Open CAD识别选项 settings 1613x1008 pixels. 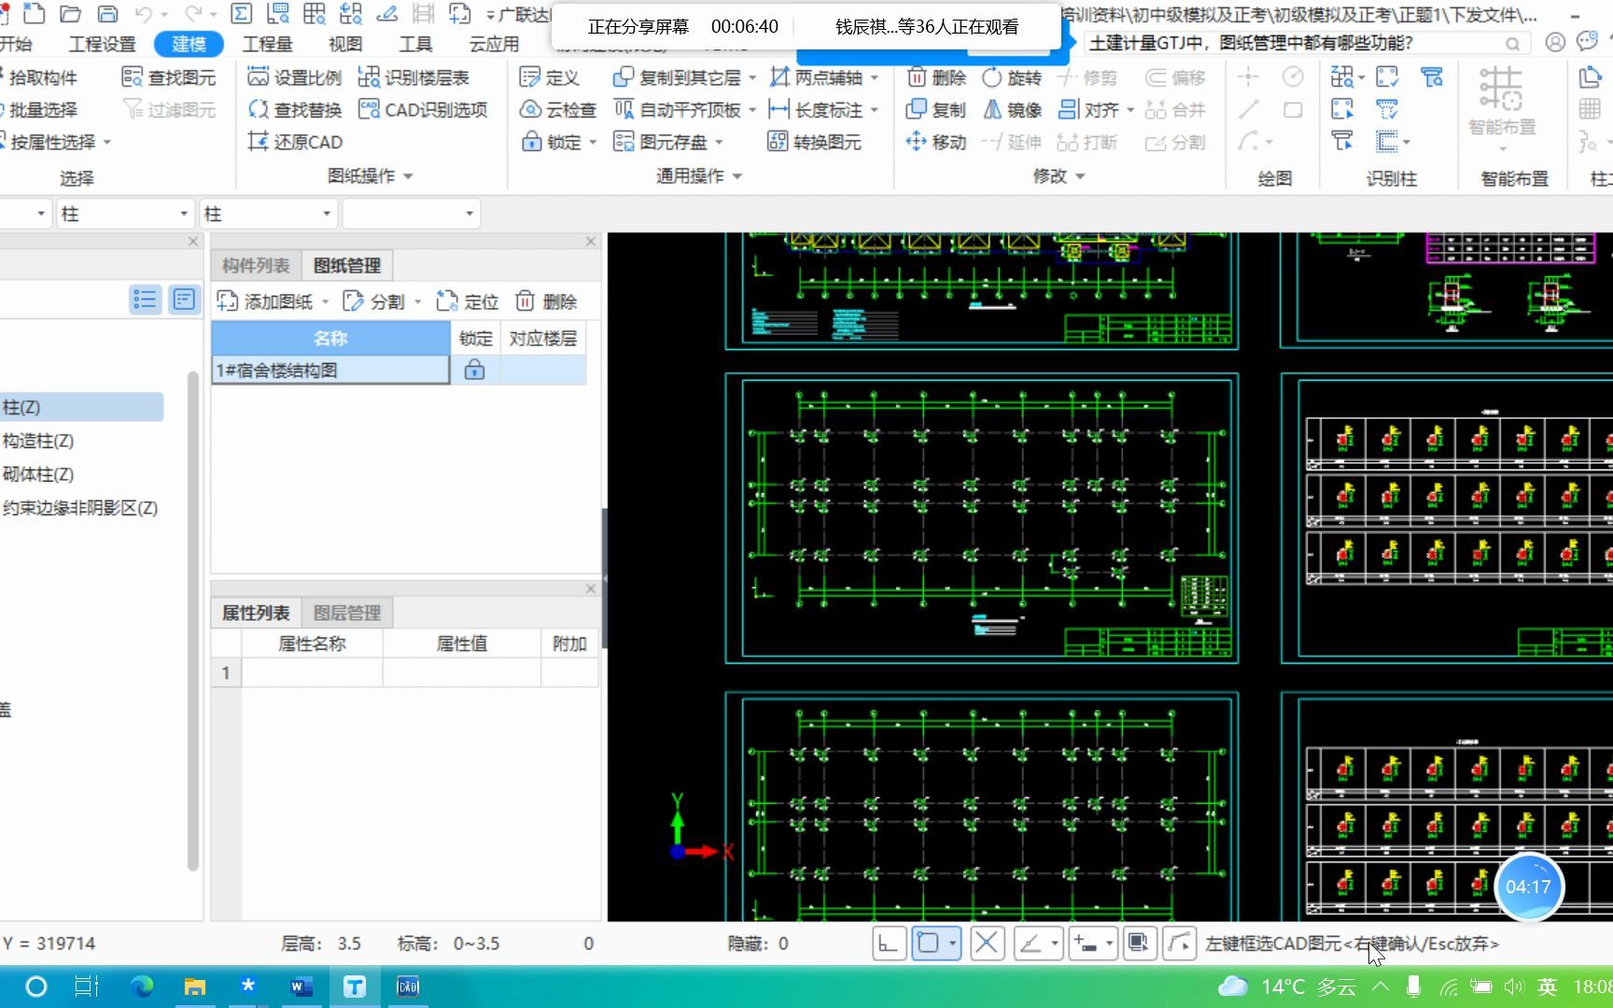(x=423, y=110)
